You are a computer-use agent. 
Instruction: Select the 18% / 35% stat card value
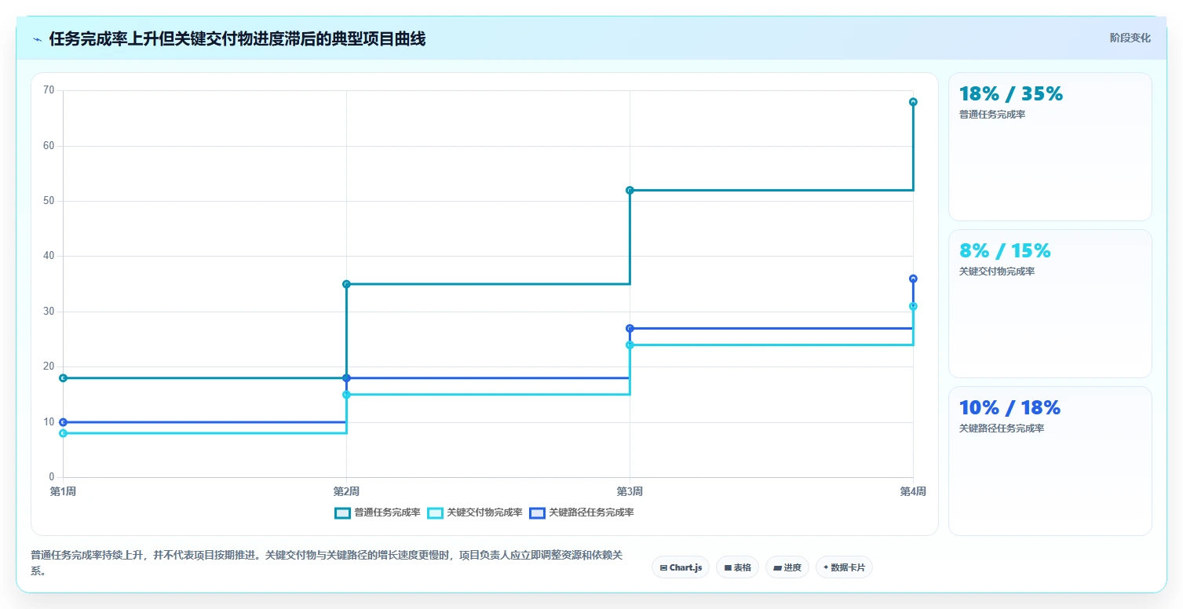coord(1011,93)
